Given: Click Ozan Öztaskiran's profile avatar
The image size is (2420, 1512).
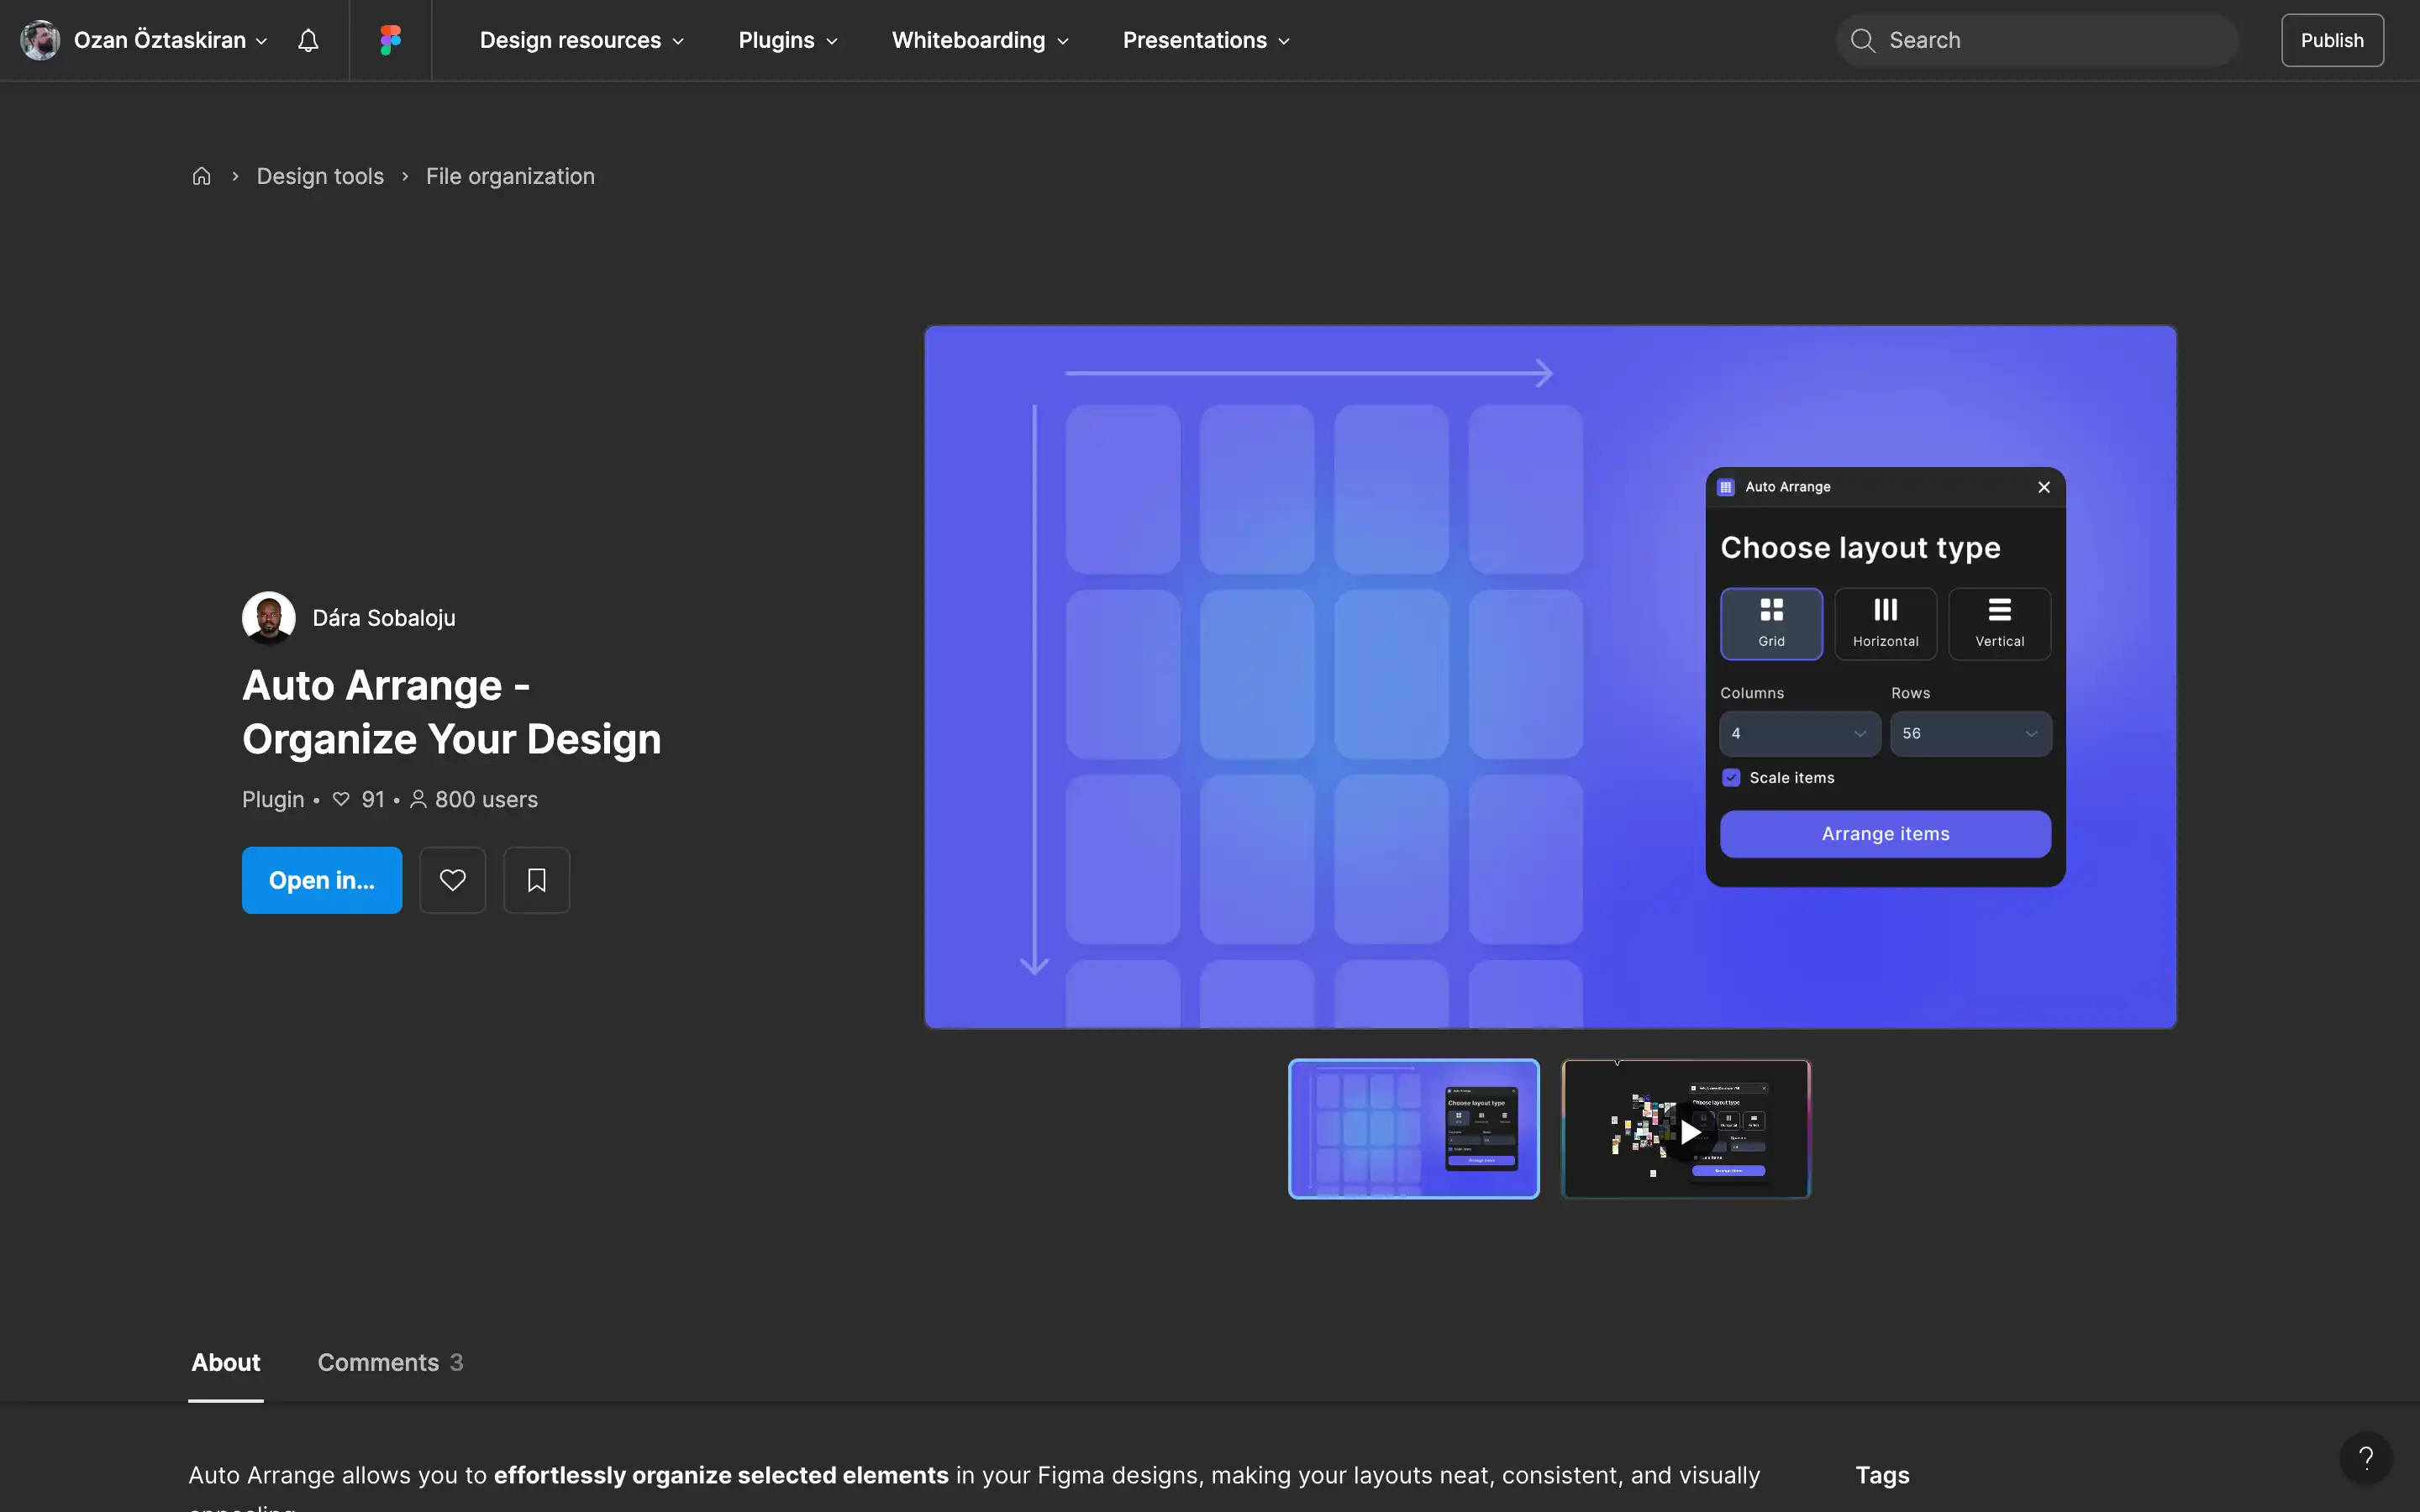Looking at the screenshot, I should click(40, 40).
